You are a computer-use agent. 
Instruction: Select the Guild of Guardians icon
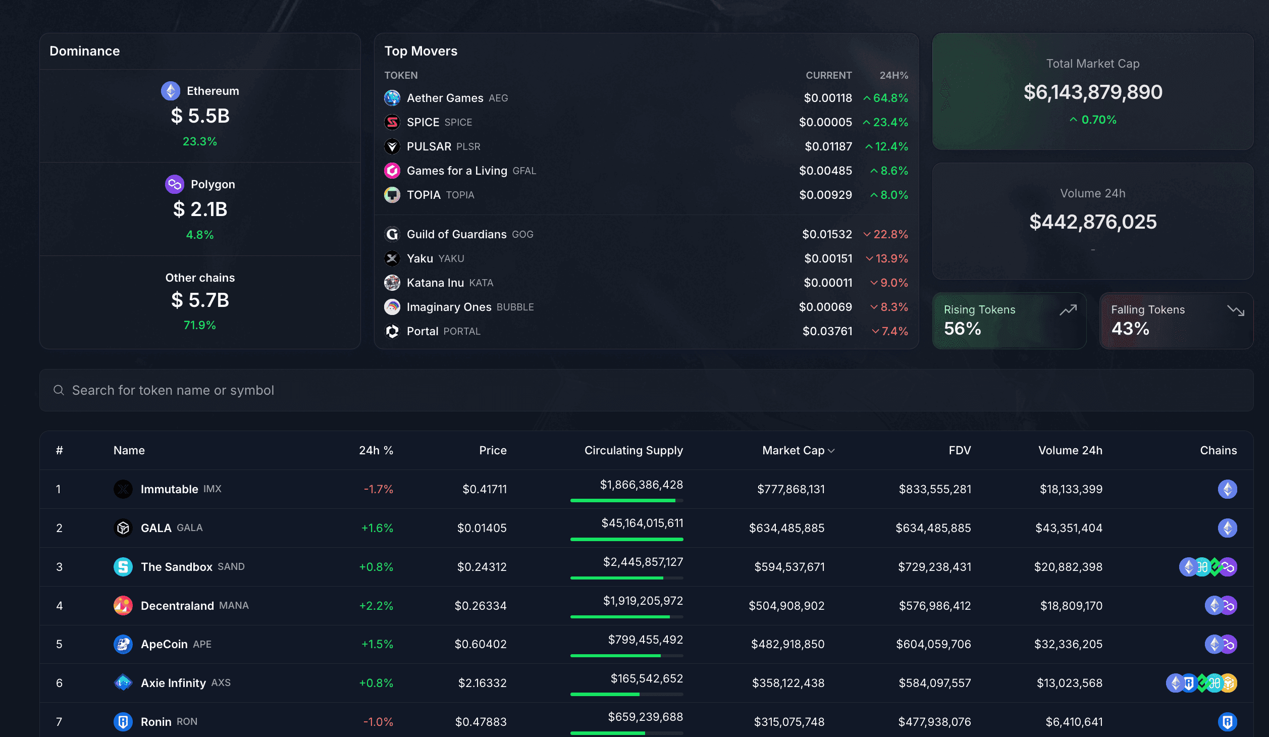pos(392,234)
